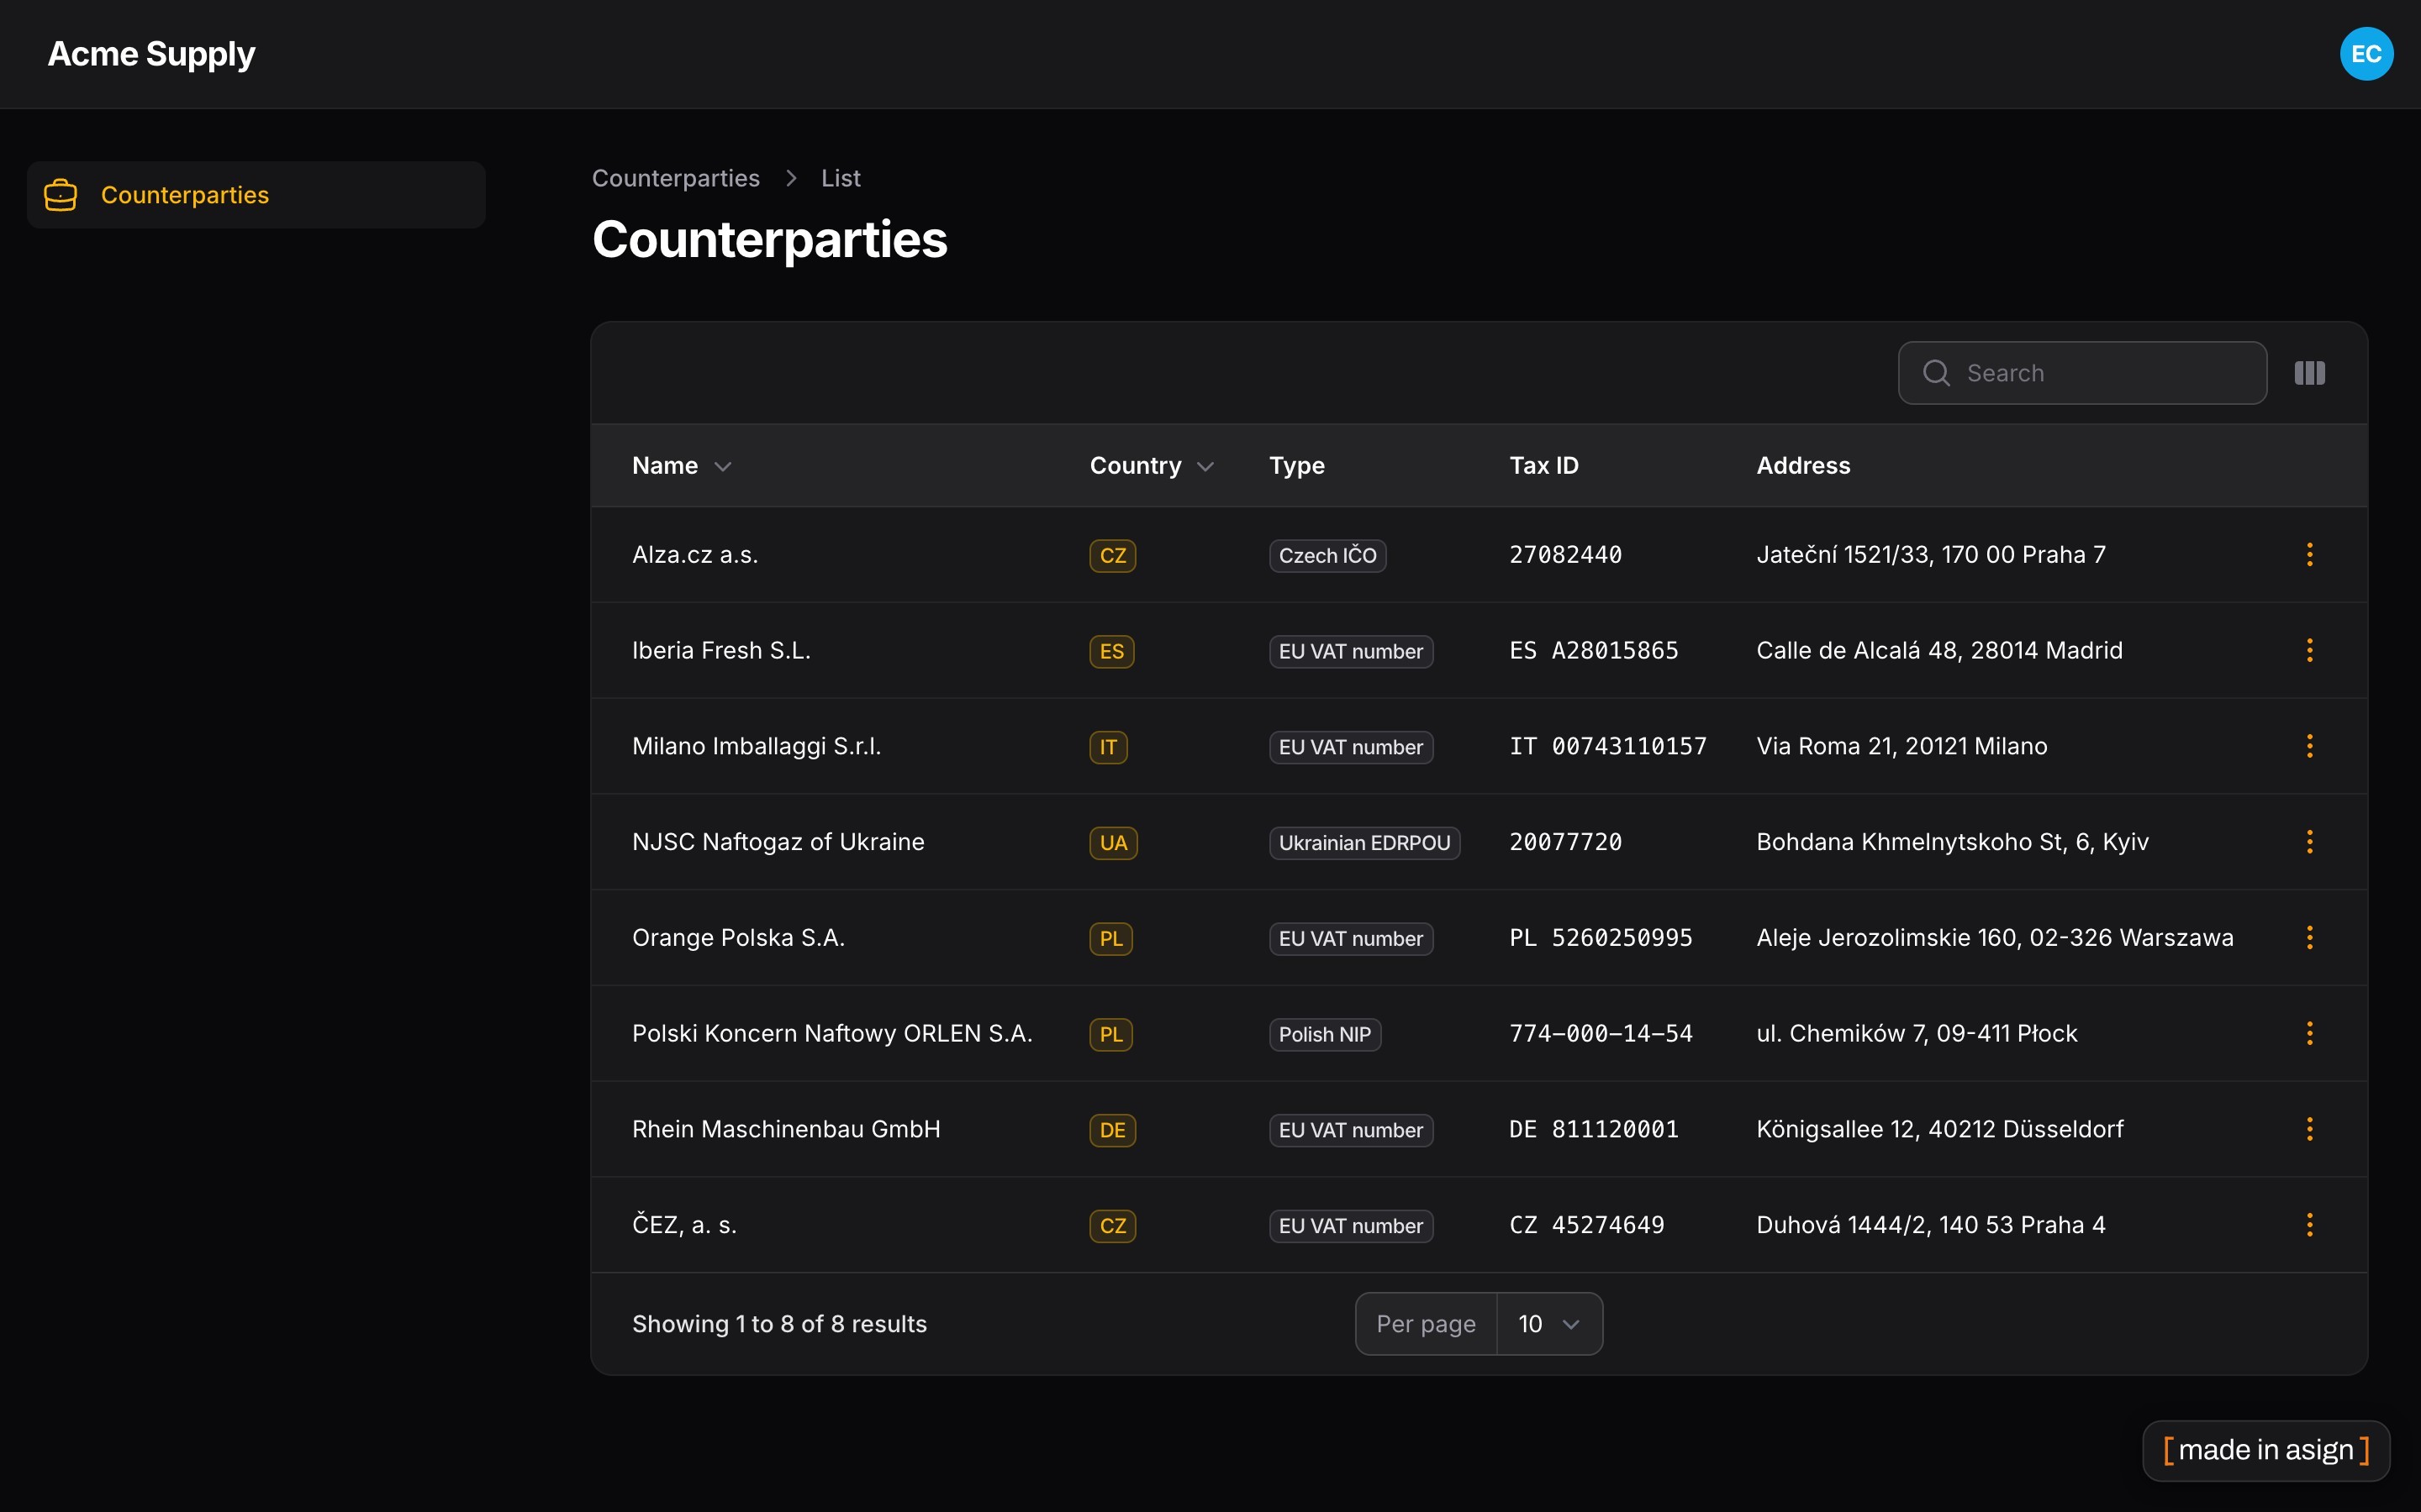Click the PL country badge for Orange Polska
The width and height of the screenshot is (2421, 1512).
pyautogui.click(x=1110, y=939)
